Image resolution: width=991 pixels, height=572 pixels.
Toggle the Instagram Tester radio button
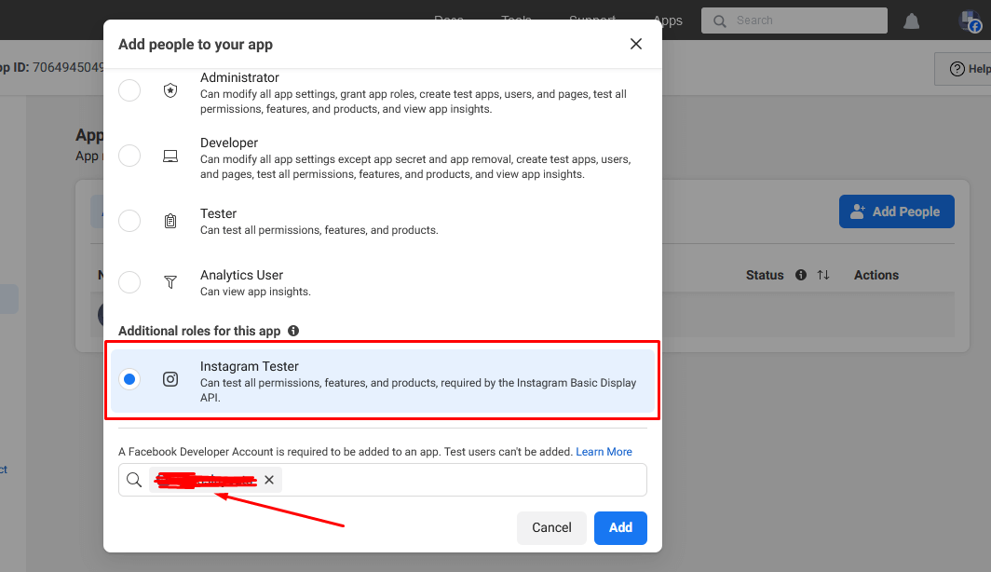click(x=129, y=379)
